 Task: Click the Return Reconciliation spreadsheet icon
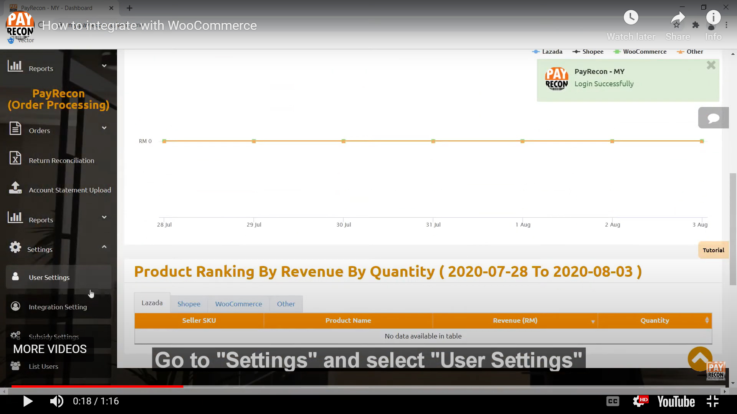pos(15,158)
